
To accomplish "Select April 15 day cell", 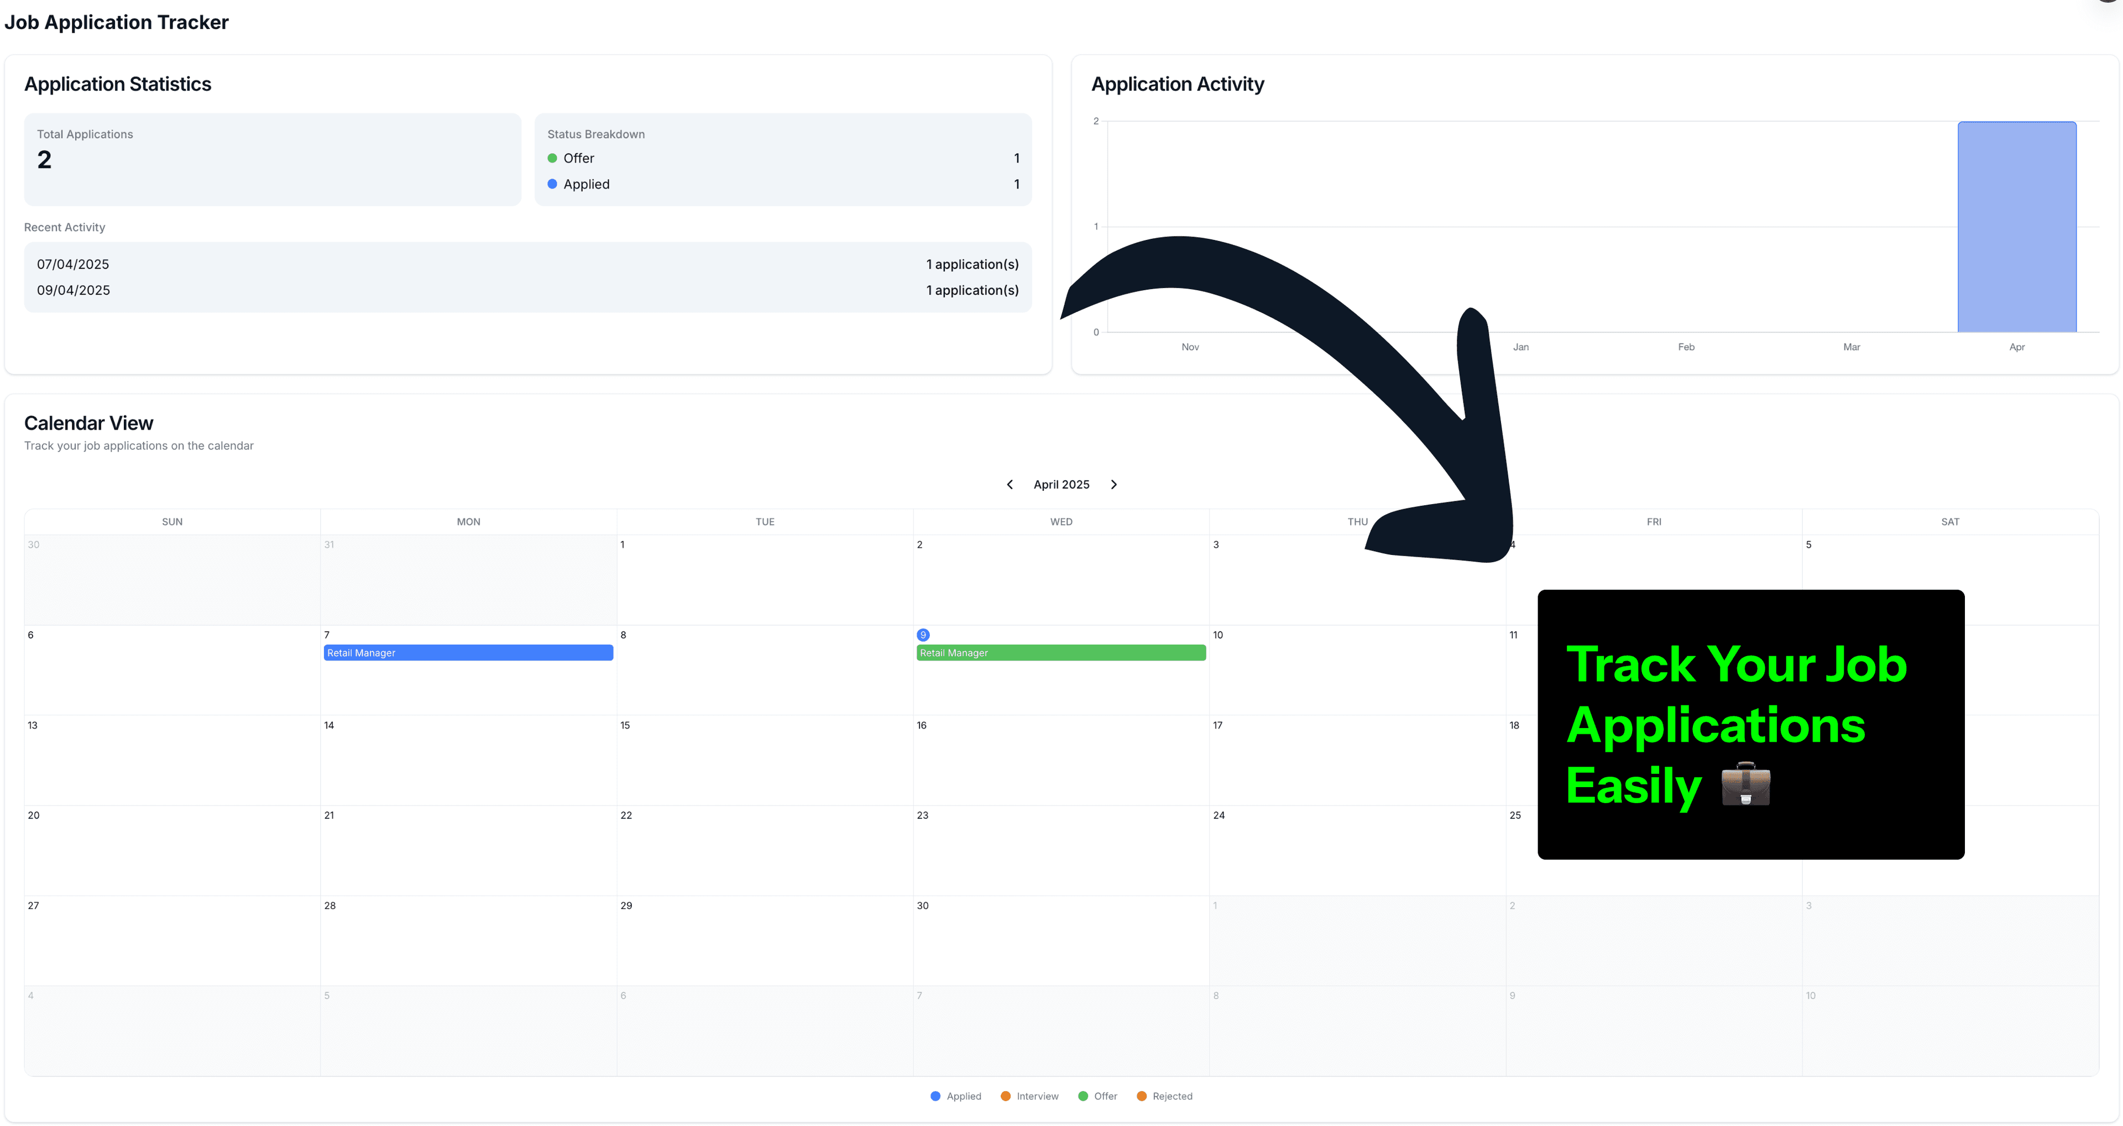I will pyautogui.click(x=765, y=760).
